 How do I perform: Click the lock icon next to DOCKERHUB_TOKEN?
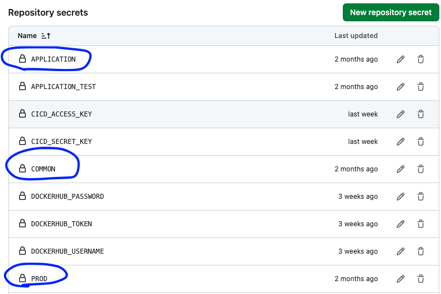point(22,223)
